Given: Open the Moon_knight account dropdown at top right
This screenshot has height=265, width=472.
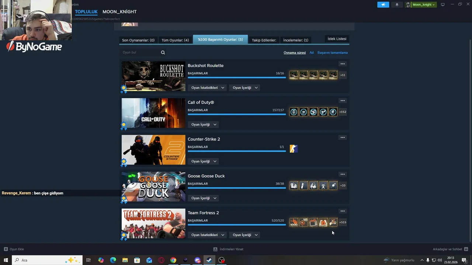Looking at the screenshot, I should click(421, 4).
